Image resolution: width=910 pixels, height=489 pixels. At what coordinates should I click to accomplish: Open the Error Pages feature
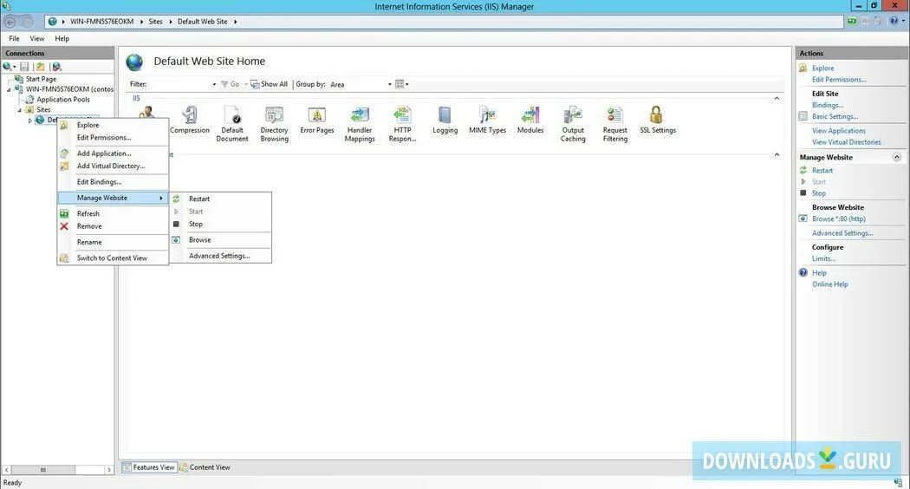click(317, 120)
